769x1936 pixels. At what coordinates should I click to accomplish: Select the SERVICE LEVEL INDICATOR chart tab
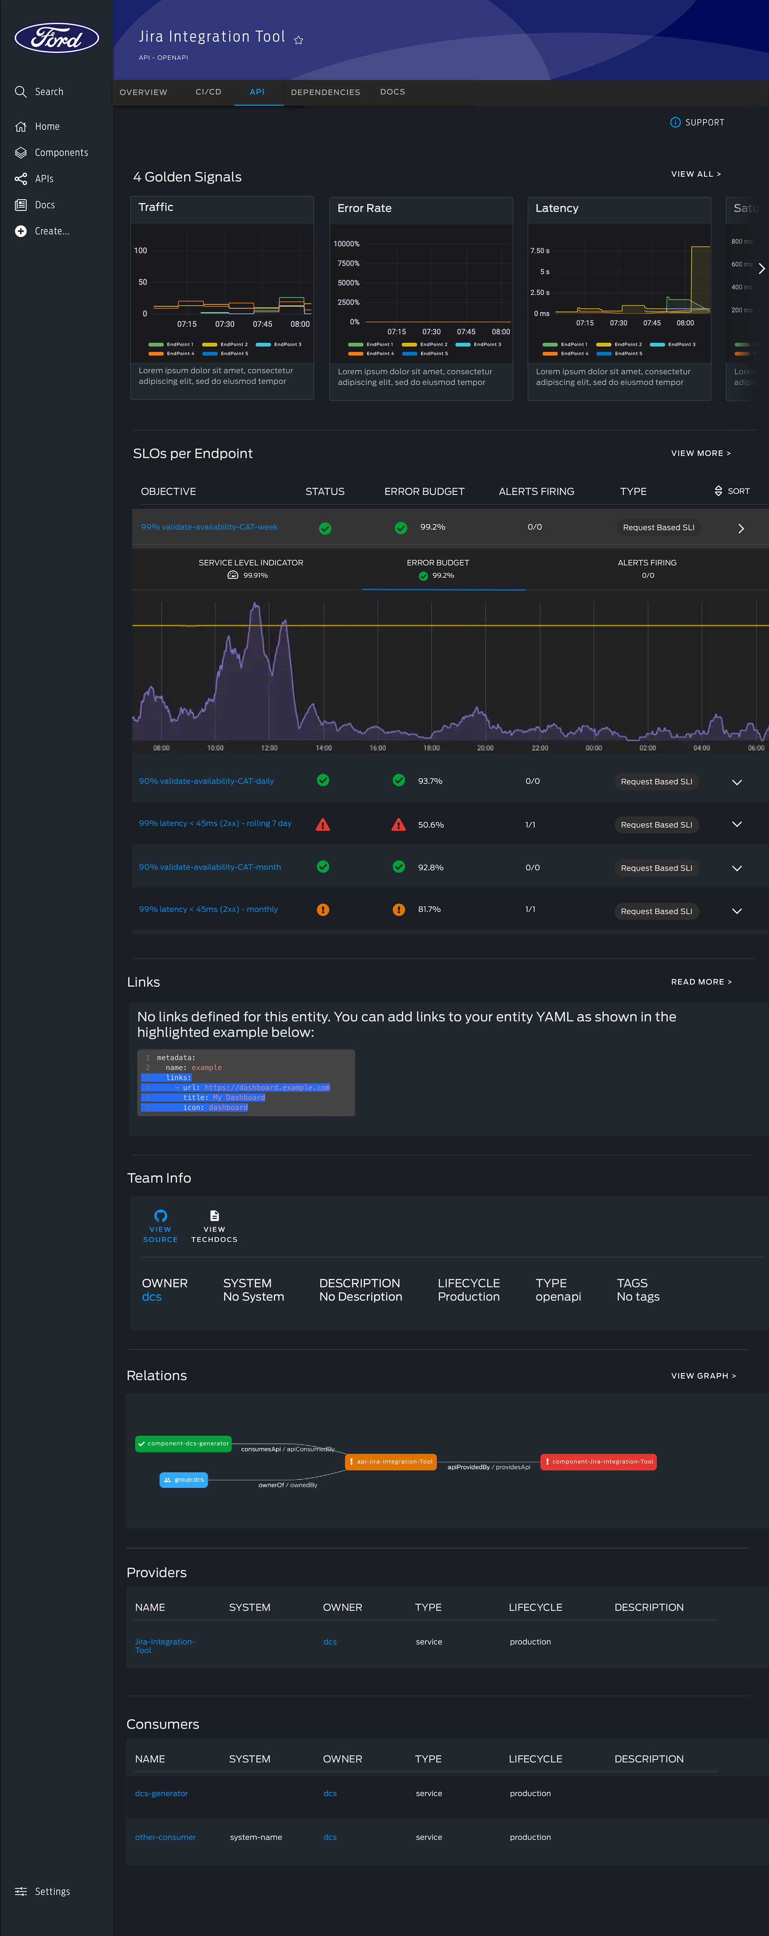251,569
